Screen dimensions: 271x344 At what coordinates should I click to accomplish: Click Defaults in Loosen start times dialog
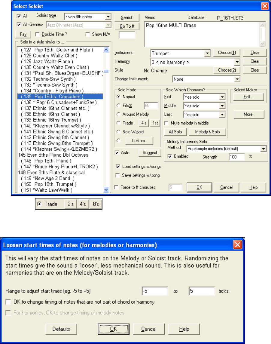tap(61, 329)
